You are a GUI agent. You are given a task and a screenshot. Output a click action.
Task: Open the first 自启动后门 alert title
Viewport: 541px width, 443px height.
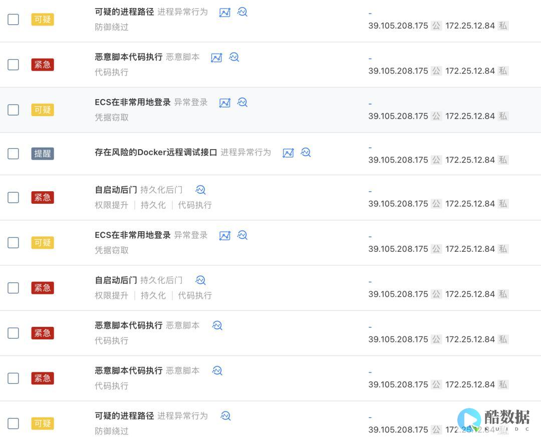pos(116,190)
